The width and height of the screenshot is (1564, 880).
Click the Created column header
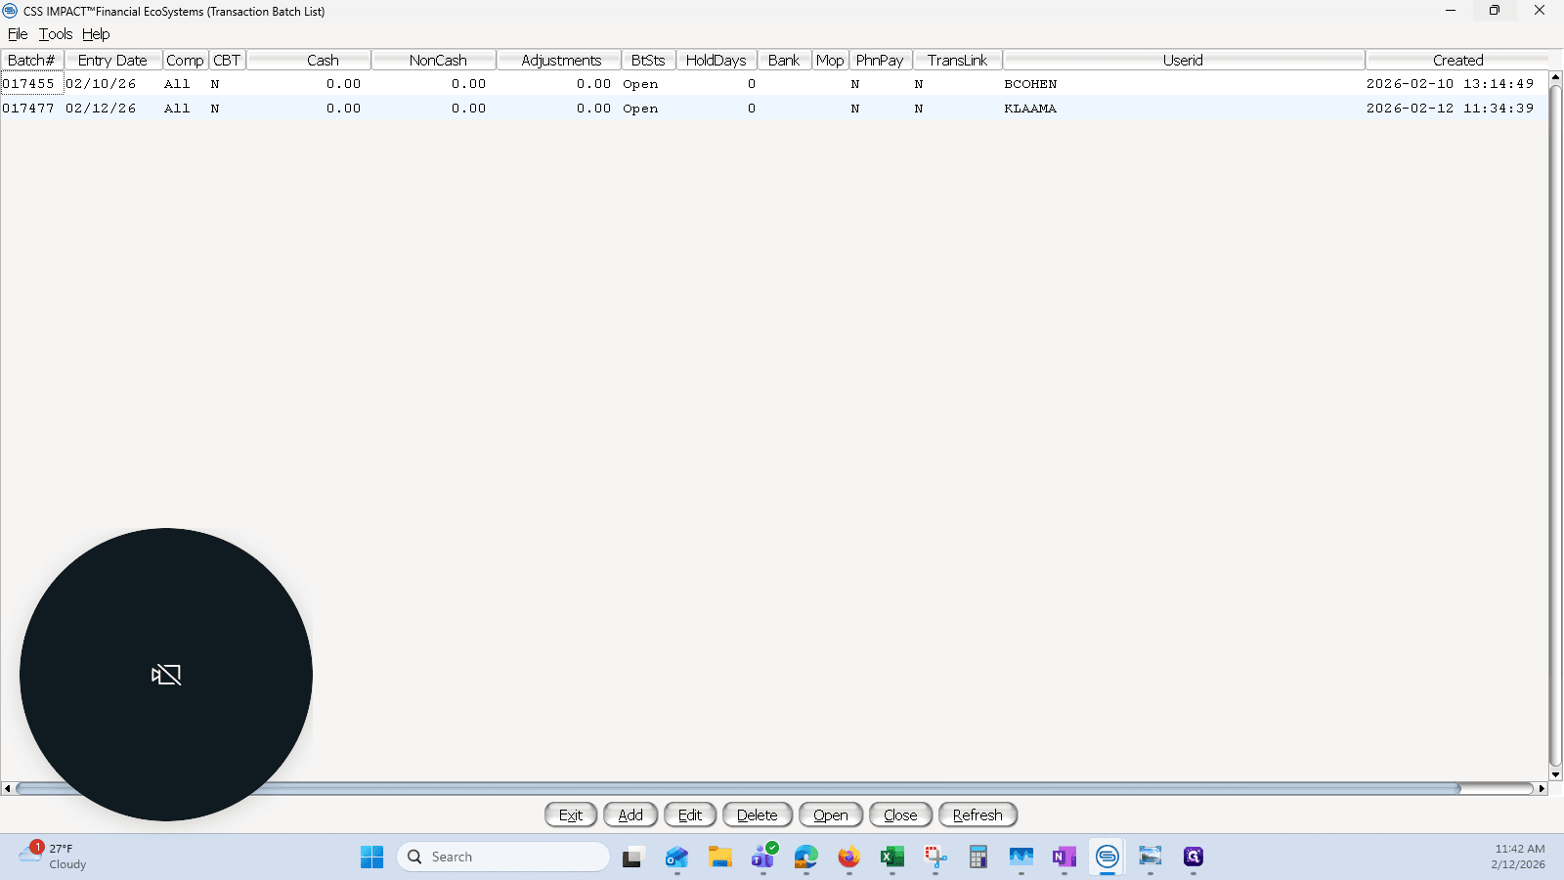(1457, 60)
